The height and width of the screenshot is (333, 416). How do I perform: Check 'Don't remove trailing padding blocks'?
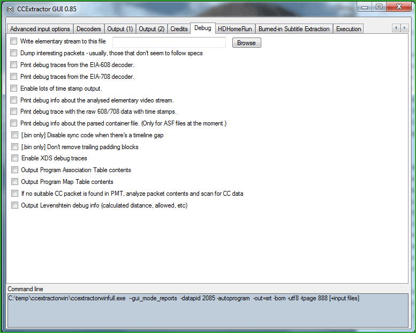[14, 147]
